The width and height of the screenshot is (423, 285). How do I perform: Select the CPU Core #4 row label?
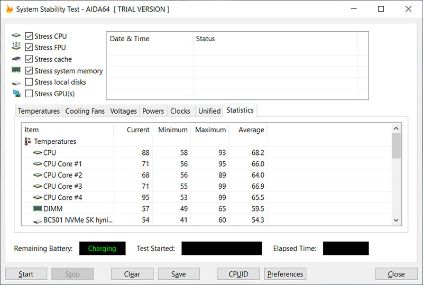(62, 198)
